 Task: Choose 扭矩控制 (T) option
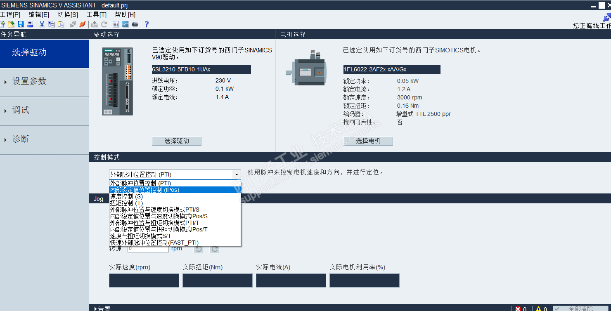[x=175, y=203]
